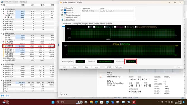Viewport: 187px width, 105px height.
Task: Open the Windows Start menu
Action: (53, 102)
